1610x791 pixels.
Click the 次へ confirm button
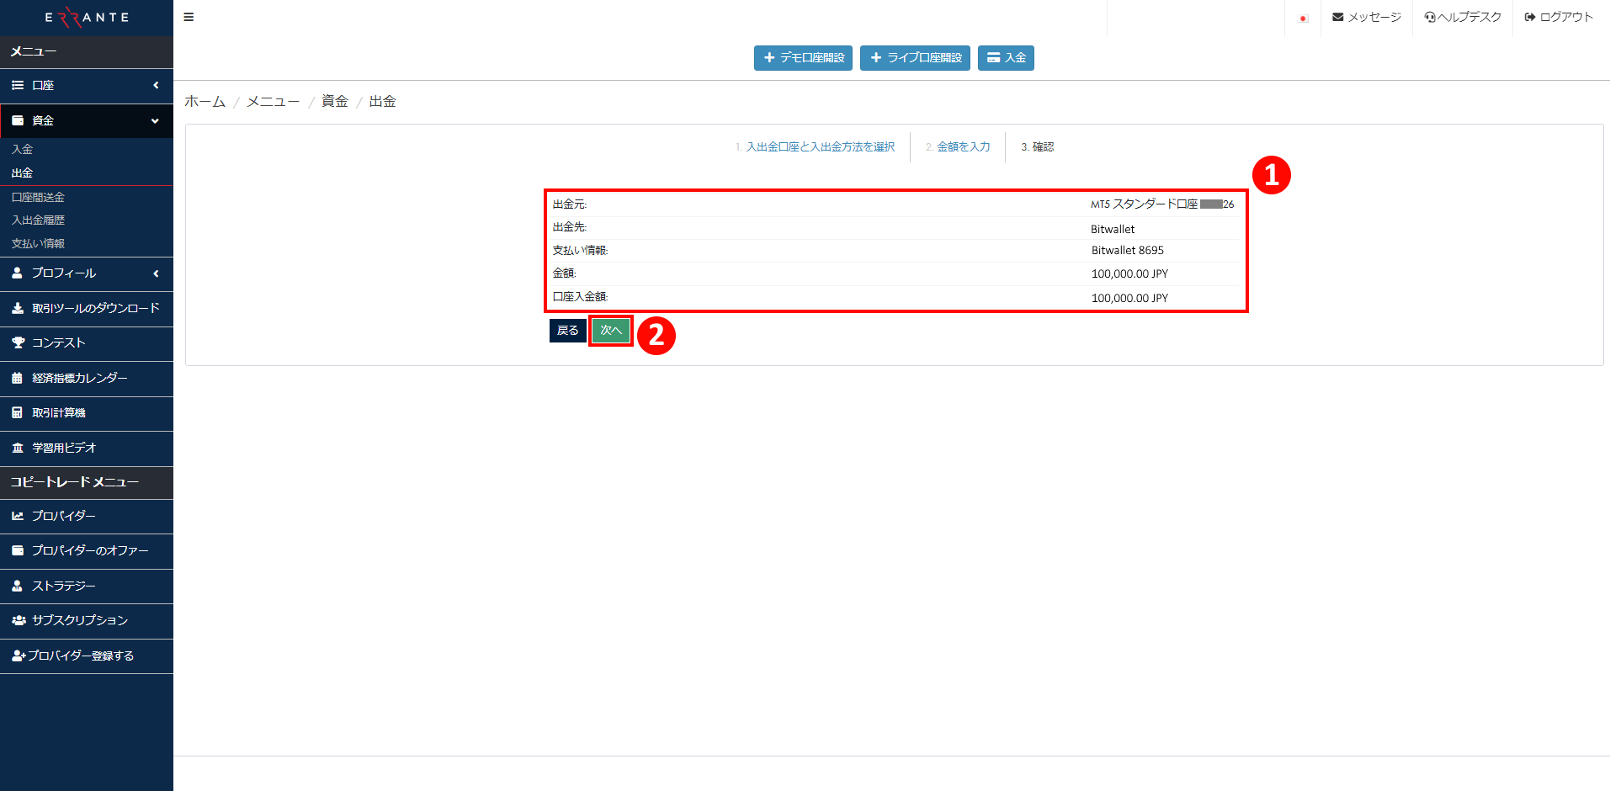(x=610, y=330)
